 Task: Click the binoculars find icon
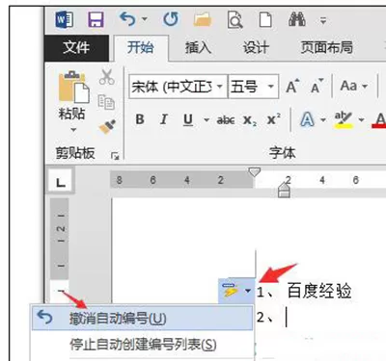297,19
